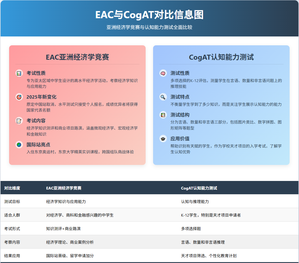Viewport: 299px width, 263px height.
Task: Select the paragraph starting "经济学知识测评和商业项目路演"
Action: [82, 131]
